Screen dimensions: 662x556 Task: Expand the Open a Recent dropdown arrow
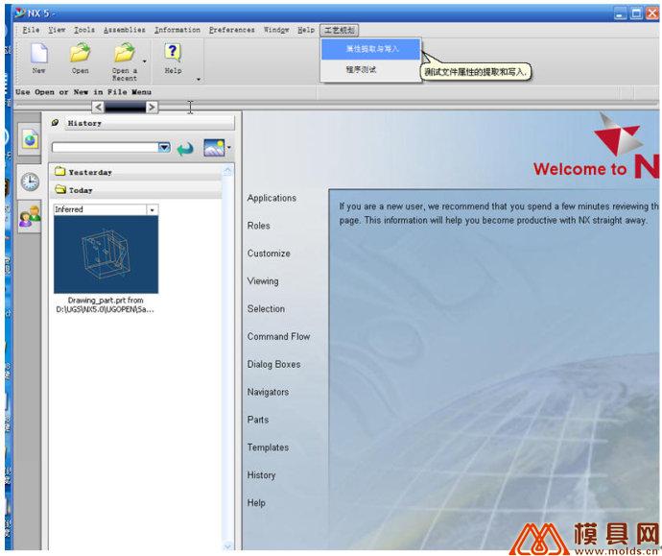145,61
